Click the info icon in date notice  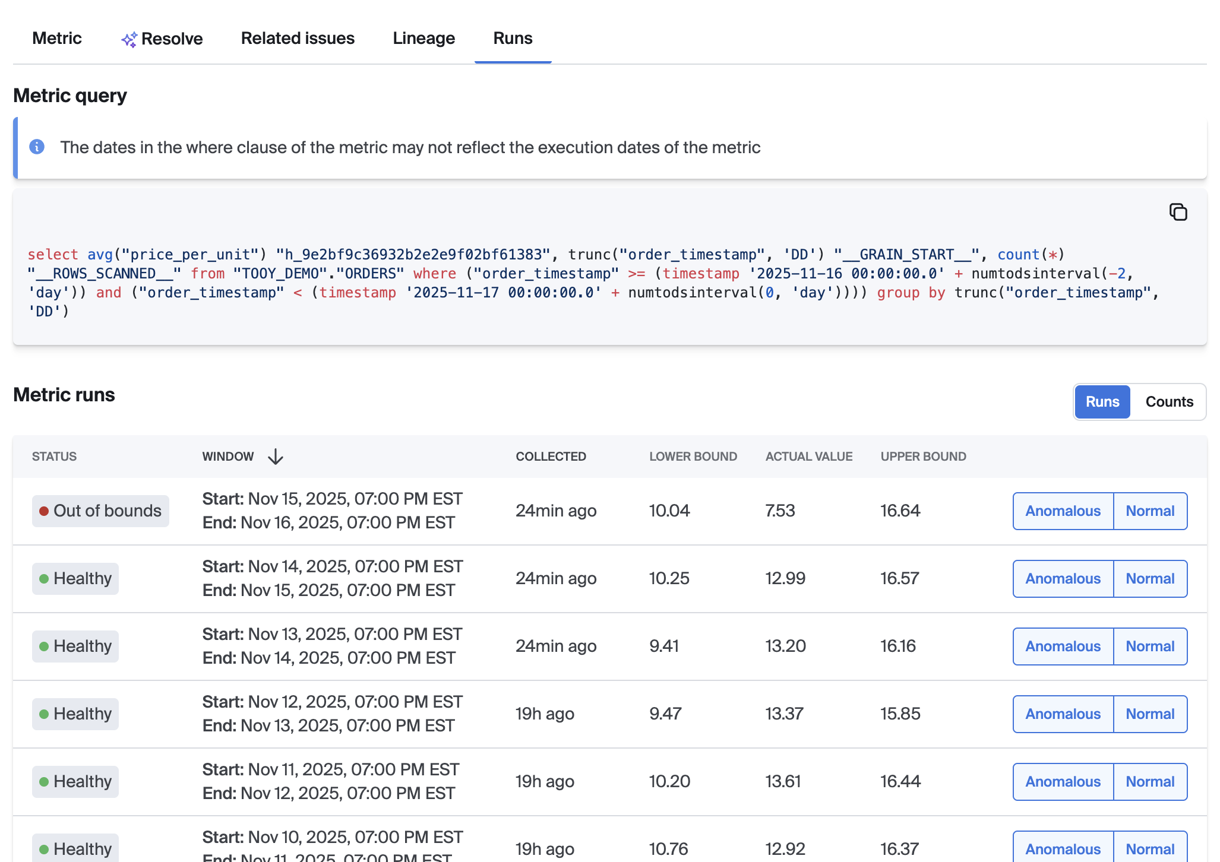coord(37,147)
